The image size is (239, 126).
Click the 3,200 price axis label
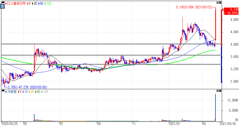(x=234, y=69)
